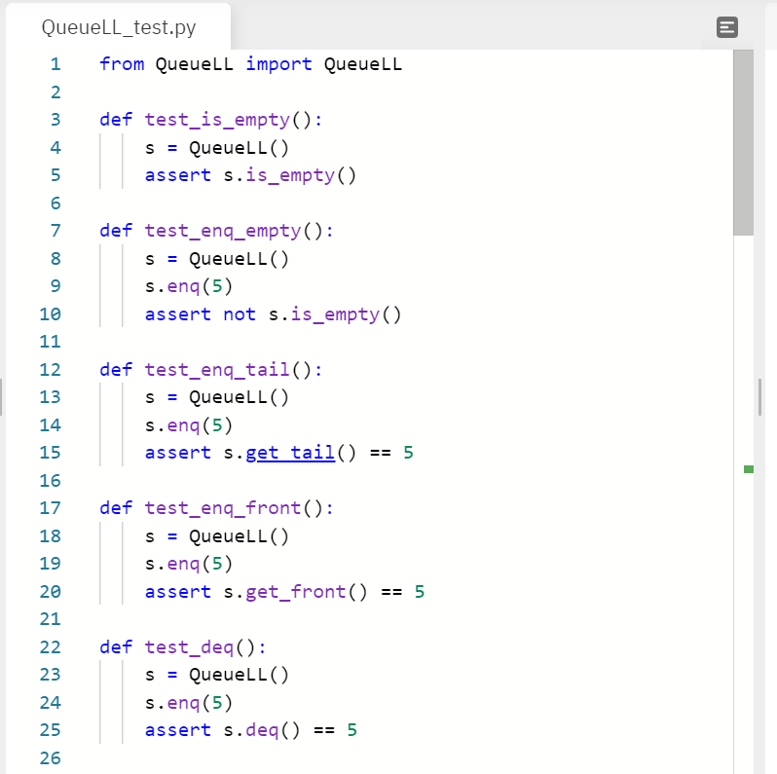Click s.enq(5) on line 9
The image size is (777, 774).
(x=188, y=286)
